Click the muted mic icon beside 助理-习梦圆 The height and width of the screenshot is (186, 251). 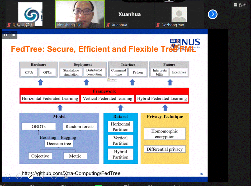point(9,25)
